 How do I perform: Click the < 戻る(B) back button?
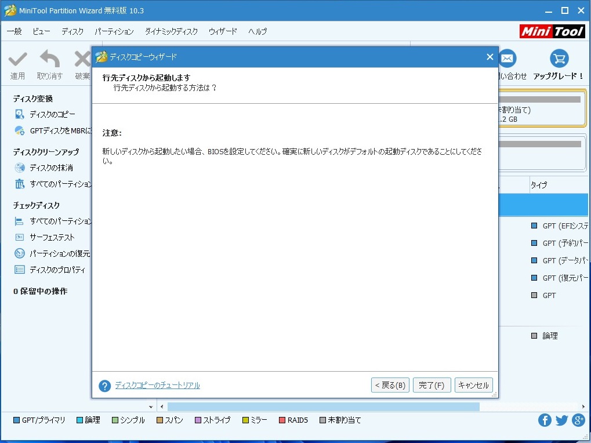coord(390,386)
